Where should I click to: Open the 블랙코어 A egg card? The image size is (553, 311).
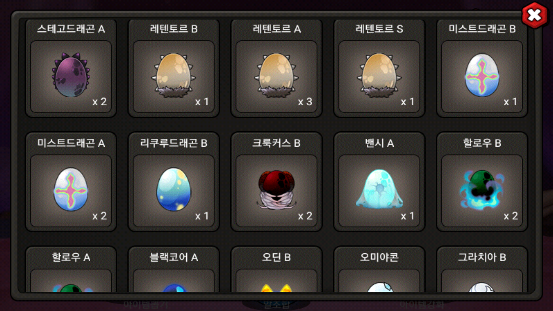click(174, 269)
